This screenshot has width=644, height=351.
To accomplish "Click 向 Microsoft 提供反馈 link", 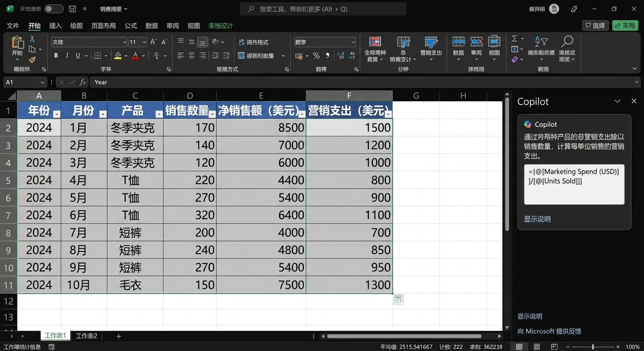I will [549, 331].
